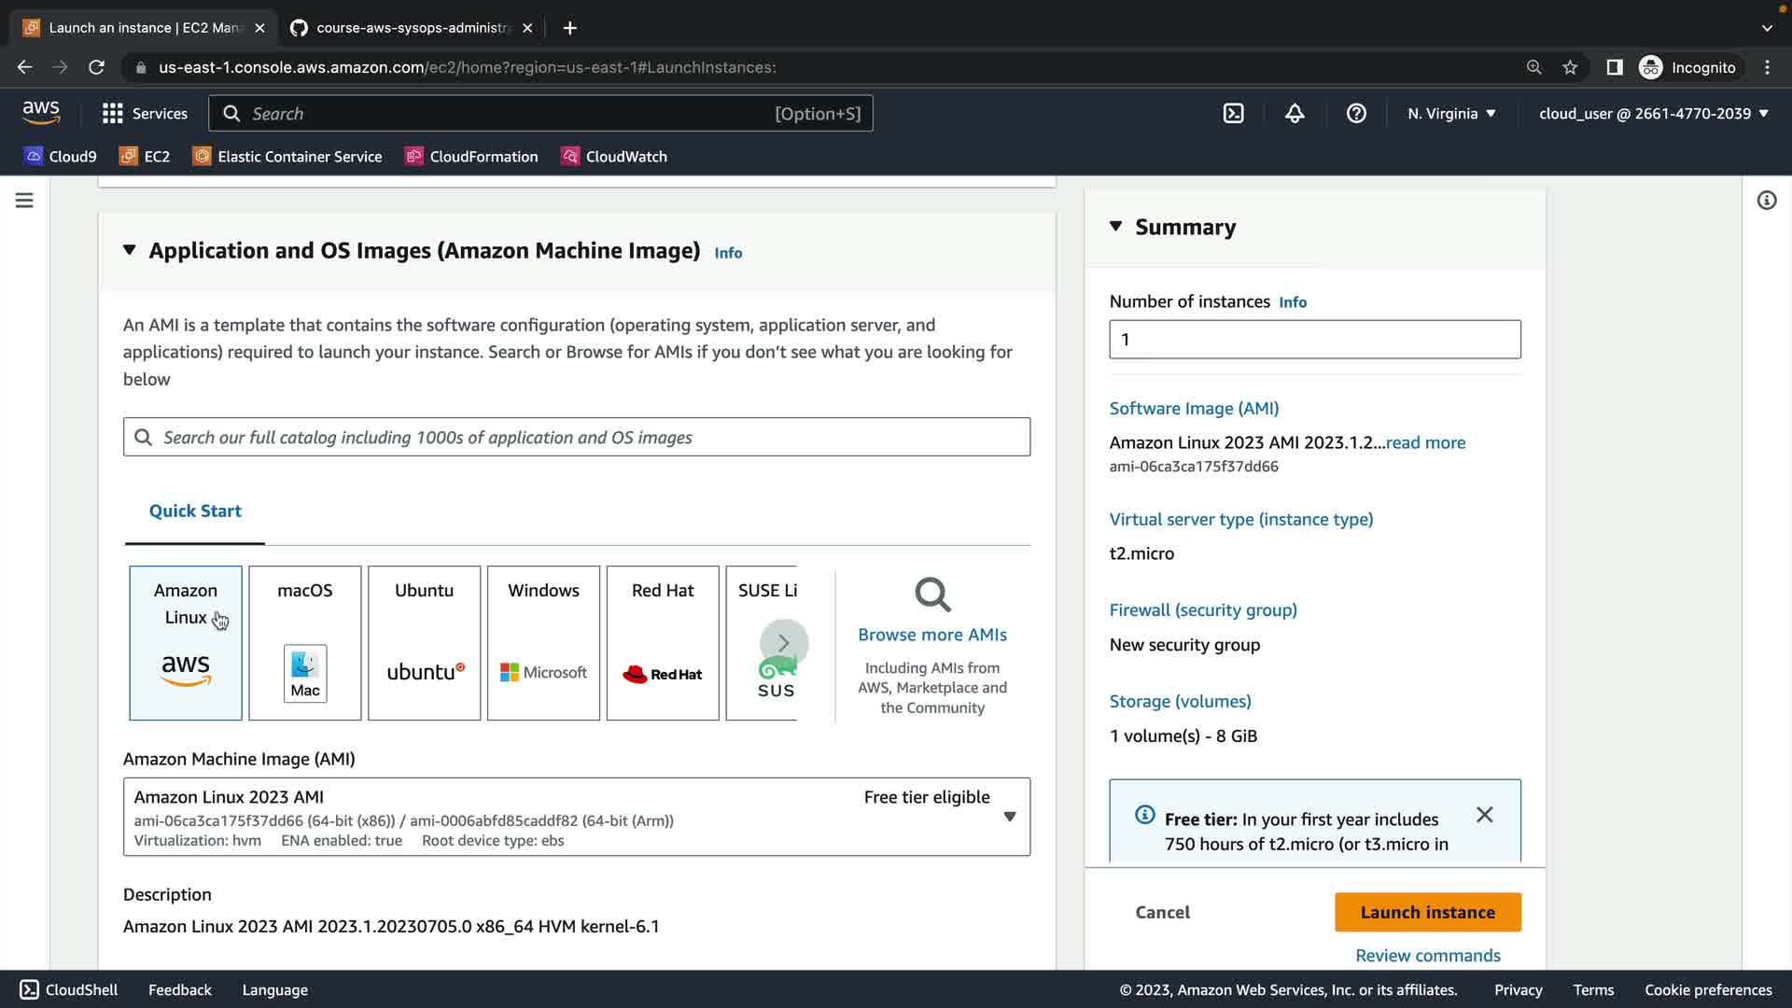
Task: Switch to the course-aws-sysops GitHub browser tab
Action: coord(411,28)
